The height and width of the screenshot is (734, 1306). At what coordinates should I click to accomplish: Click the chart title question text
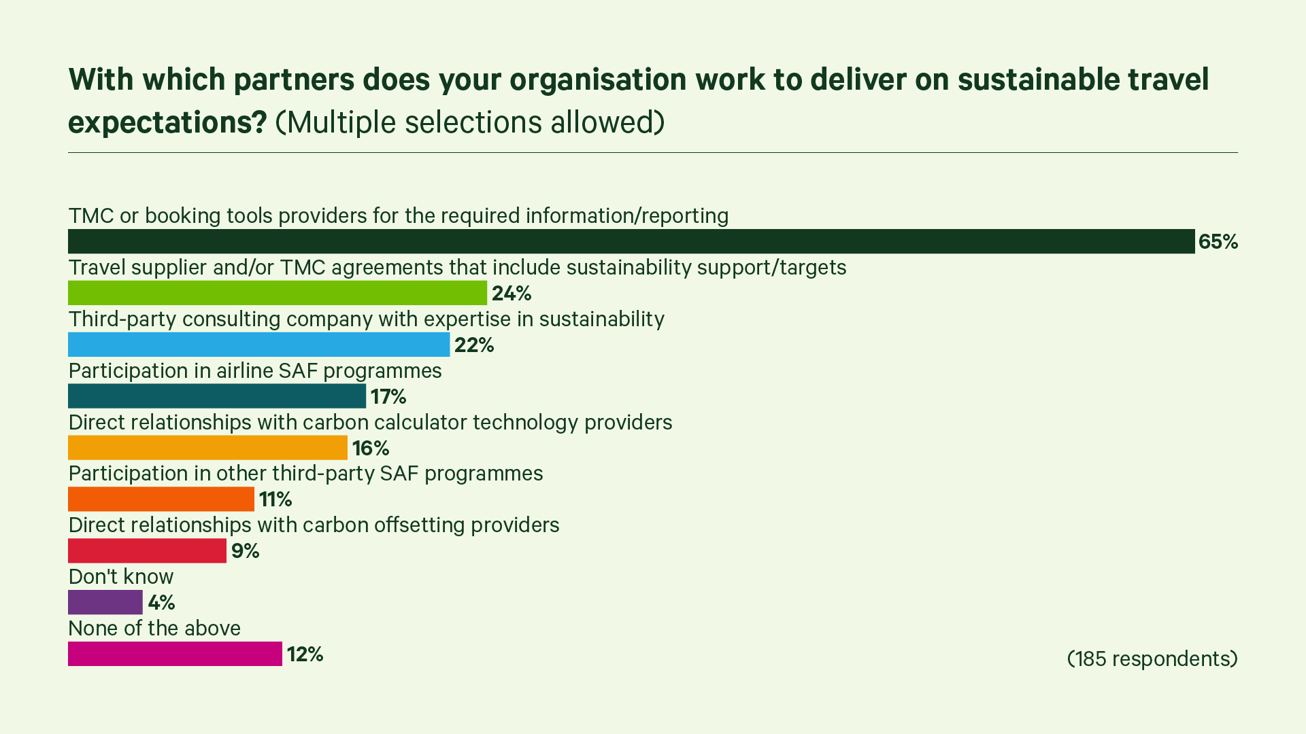click(638, 80)
